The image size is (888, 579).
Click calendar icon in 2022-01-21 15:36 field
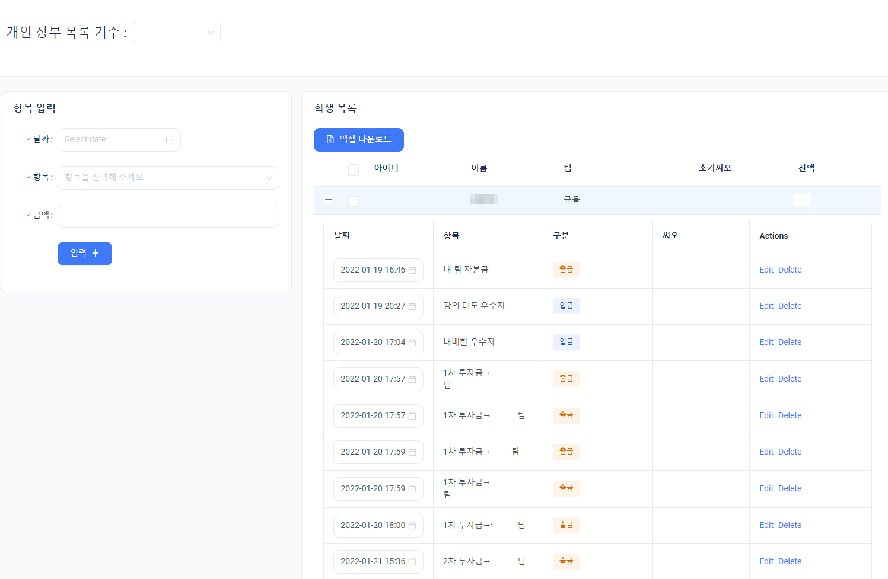[412, 562]
